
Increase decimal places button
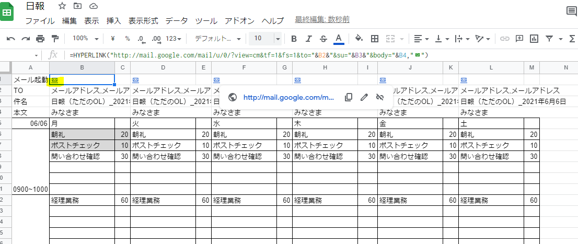click(156, 38)
